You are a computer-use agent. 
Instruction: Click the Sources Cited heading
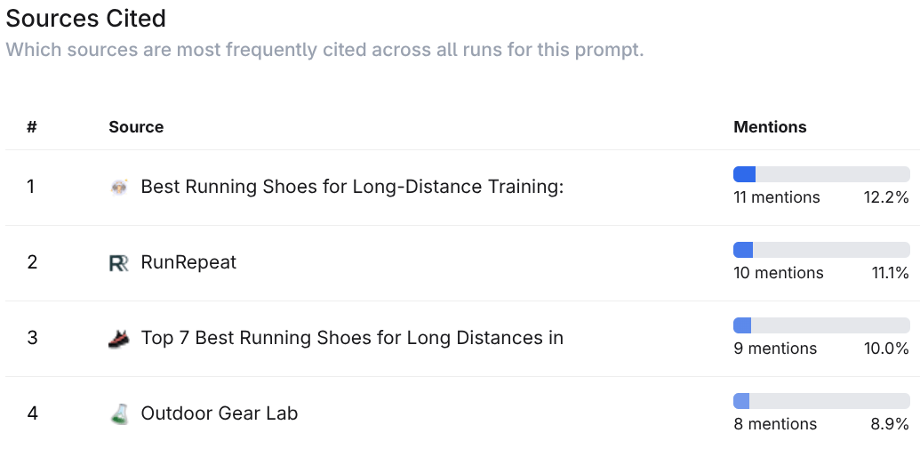pyautogui.click(x=86, y=18)
